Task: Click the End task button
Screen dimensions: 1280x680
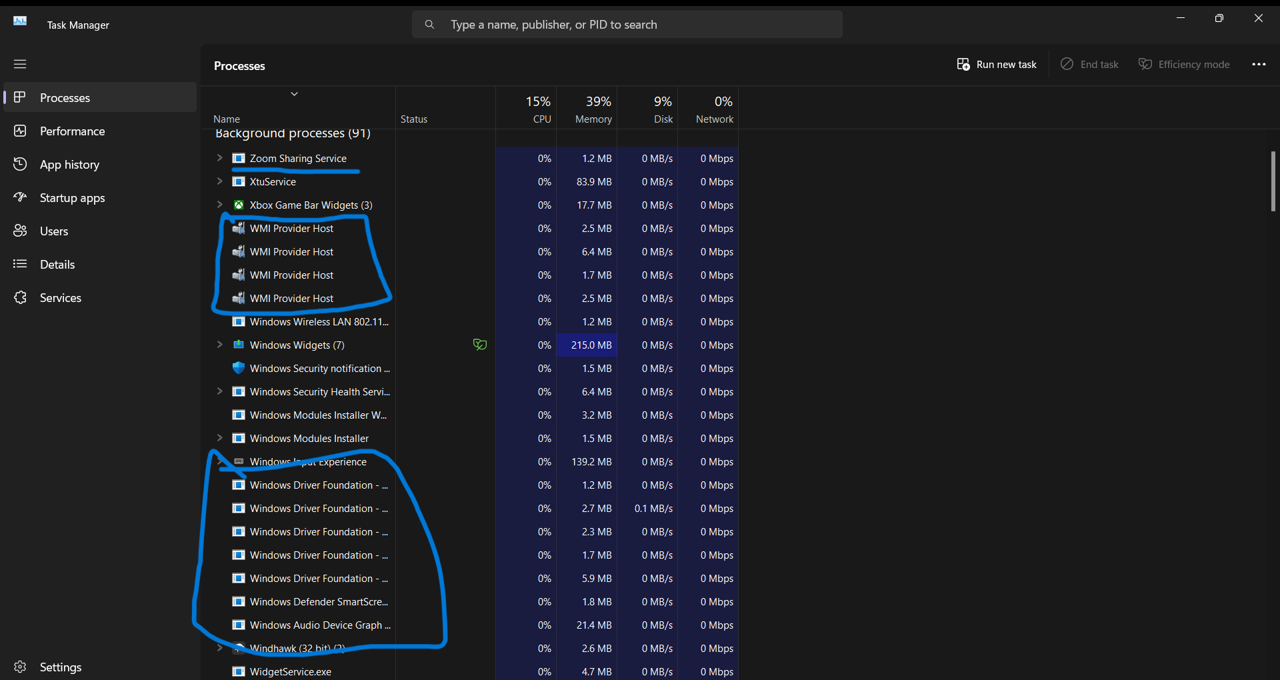Action: point(1089,64)
